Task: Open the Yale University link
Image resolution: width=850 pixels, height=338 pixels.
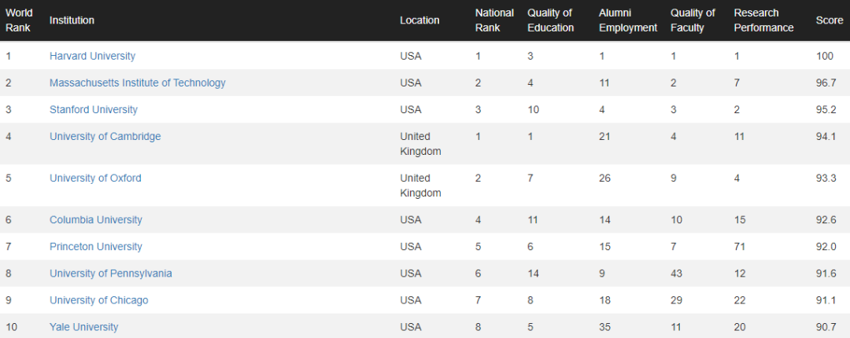Action: tap(83, 327)
